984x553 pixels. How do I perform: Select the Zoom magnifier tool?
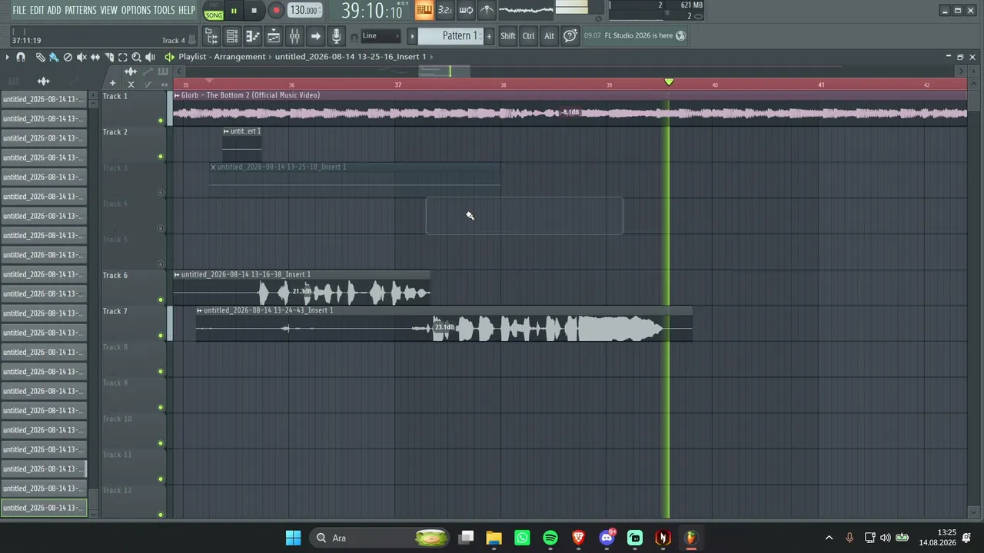(137, 57)
